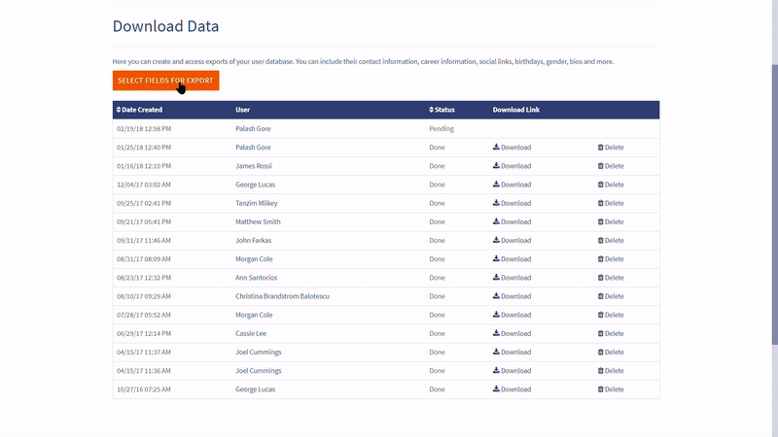The height and width of the screenshot is (437, 778).
Task: Sort table by Status column
Action: (x=442, y=110)
